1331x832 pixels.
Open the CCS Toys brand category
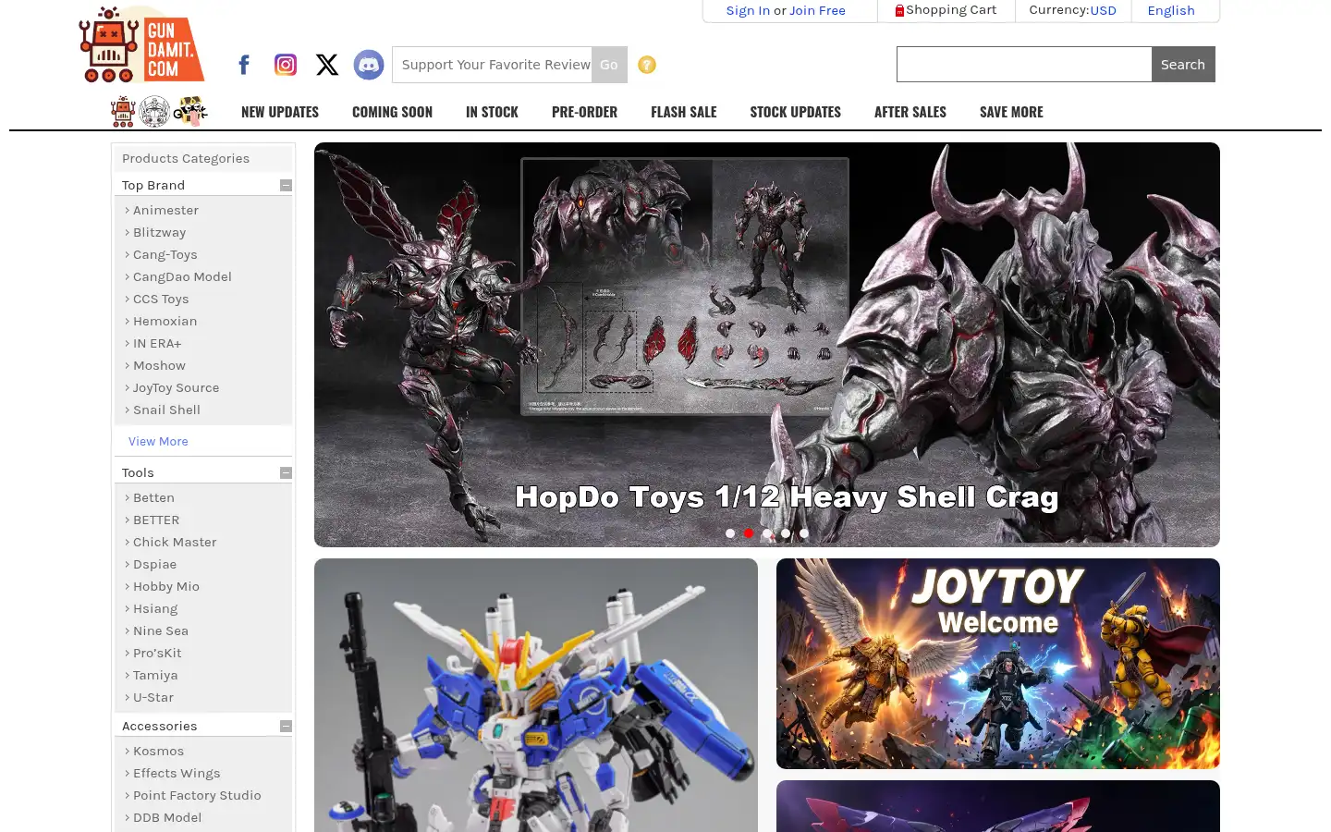161,300
